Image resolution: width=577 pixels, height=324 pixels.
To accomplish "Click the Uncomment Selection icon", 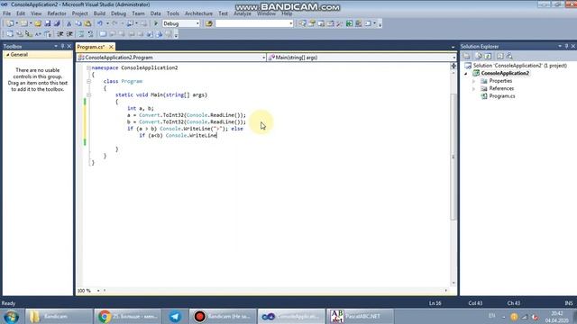I will tap(90, 34).
